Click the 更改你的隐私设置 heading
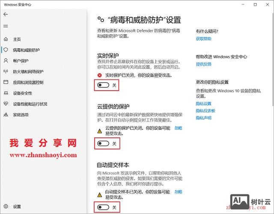274x214 pixels. tap(212, 82)
